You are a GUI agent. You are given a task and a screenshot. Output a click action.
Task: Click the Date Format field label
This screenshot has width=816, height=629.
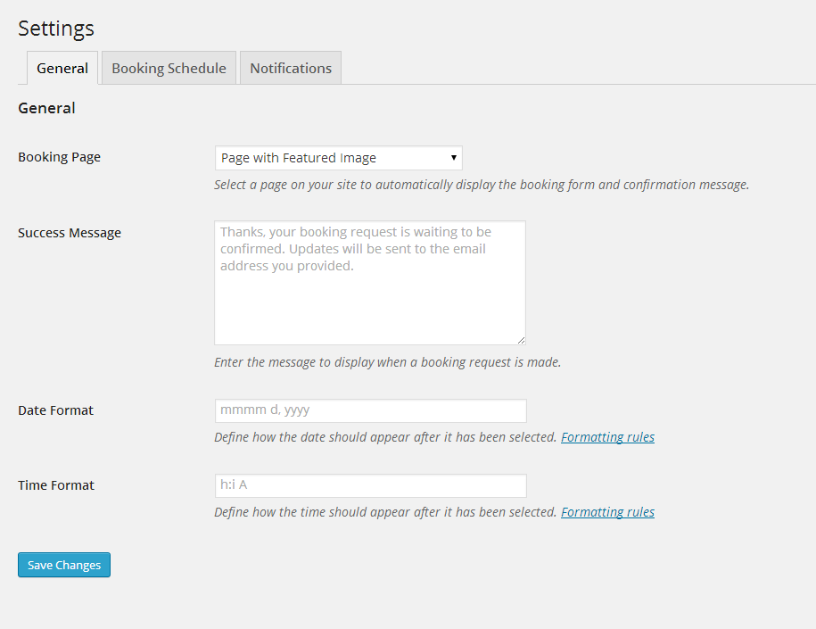click(x=55, y=410)
